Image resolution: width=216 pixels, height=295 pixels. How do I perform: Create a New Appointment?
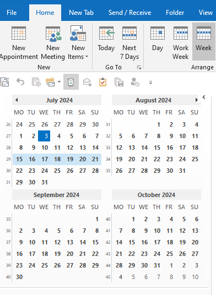coord(19,43)
